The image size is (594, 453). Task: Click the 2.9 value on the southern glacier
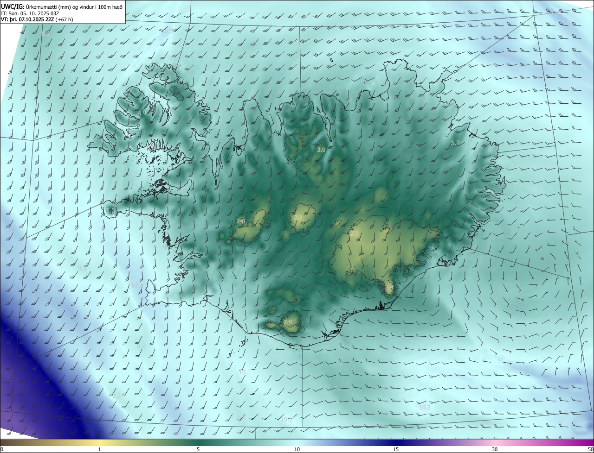pyautogui.click(x=288, y=322)
